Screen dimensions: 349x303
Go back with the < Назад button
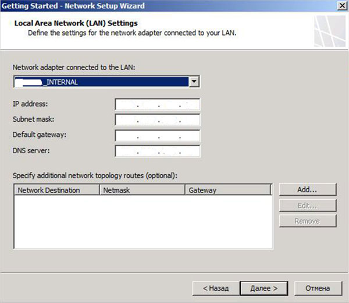pos(215,288)
